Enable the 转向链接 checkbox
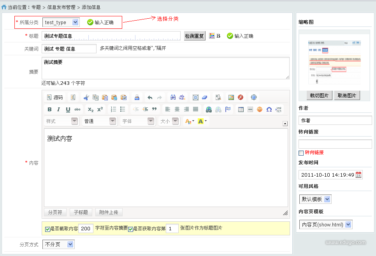The width and height of the screenshot is (376, 256). coord(301,153)
